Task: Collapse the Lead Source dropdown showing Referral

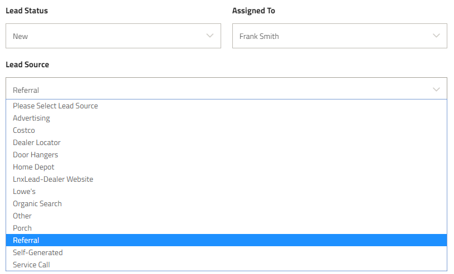Action: pyautogui.click(x=226, y=88)
